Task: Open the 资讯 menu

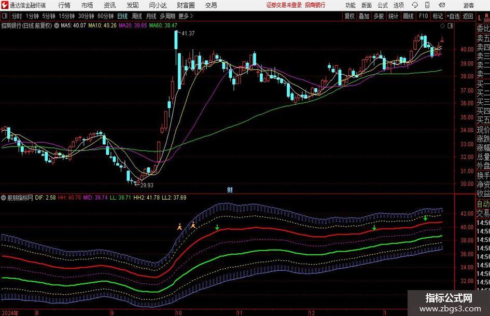Action: coord(110,5)
